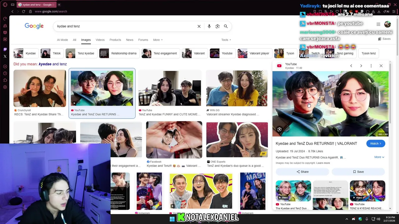Expand description with the More link
Viewport: 399px width, 224px height.
click(379, 157)
